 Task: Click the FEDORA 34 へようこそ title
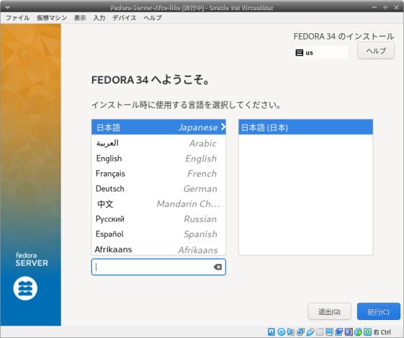tap(151, 80)
